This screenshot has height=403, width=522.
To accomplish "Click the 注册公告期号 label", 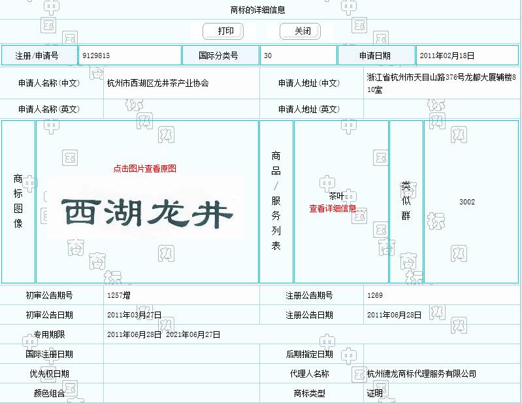I will tap(309, 295).
